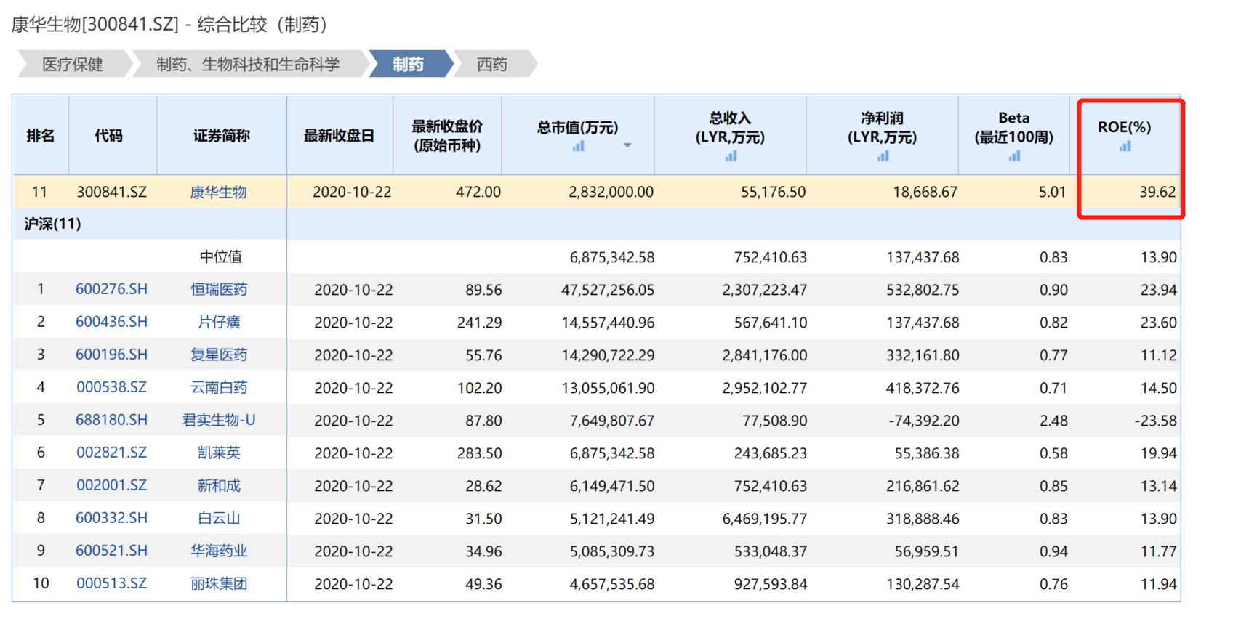Click the 华海药业 security name
The image size is (1233, 640).
click(x=219, y=551)
